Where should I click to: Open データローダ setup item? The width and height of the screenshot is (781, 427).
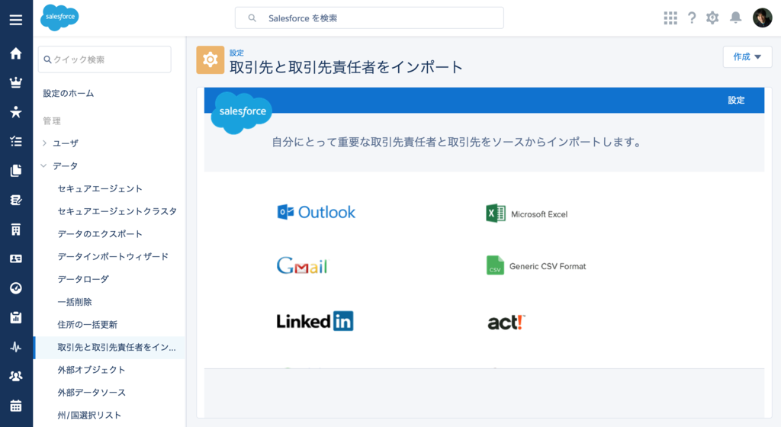83,279
